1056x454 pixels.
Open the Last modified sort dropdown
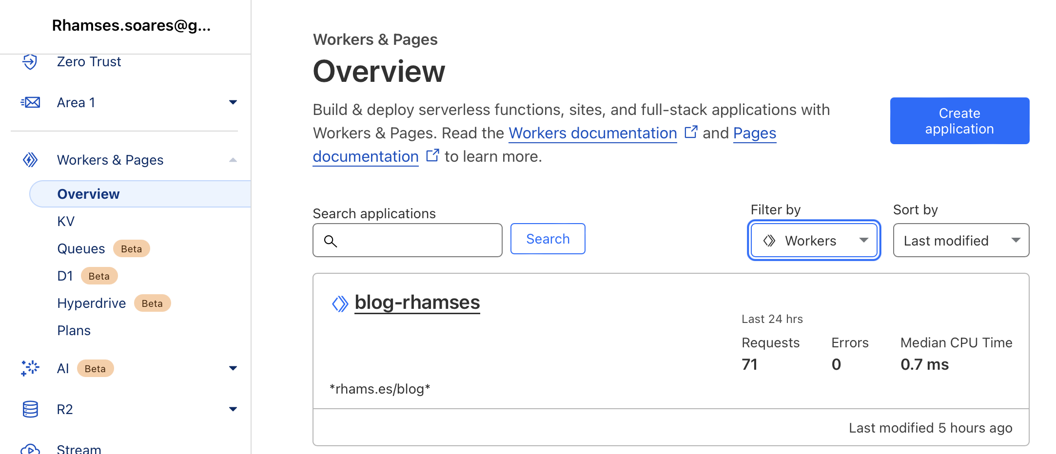pos(960,240)
